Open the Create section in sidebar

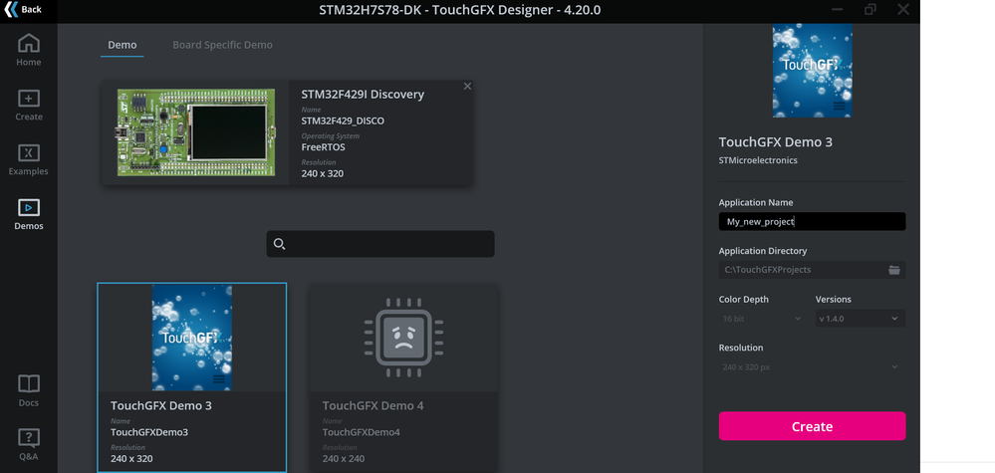(29, 106)
